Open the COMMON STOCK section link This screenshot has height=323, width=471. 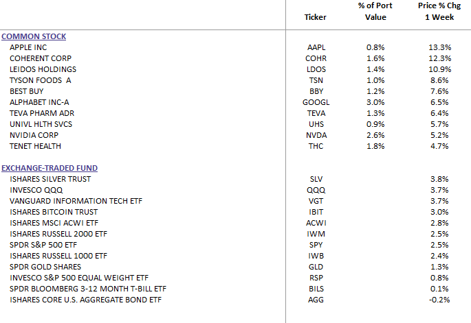[34, 36]
